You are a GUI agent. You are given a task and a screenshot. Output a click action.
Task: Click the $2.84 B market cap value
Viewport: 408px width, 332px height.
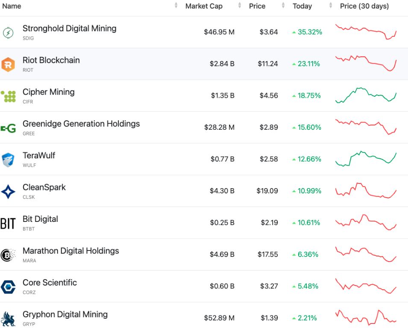pyautogui.click(x=222, y=64)
